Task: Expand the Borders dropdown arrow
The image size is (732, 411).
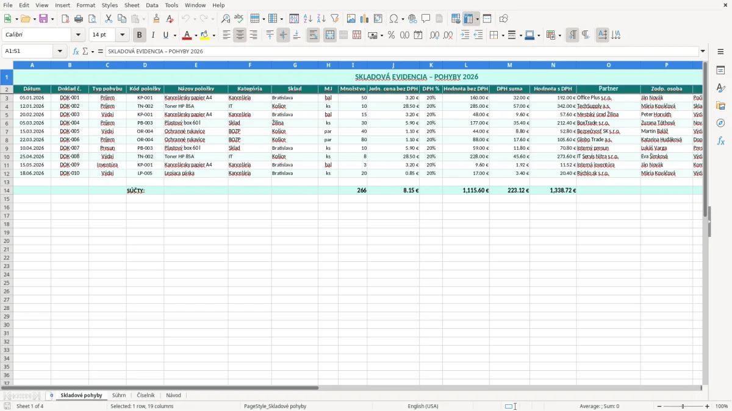Action: point(502,36)
